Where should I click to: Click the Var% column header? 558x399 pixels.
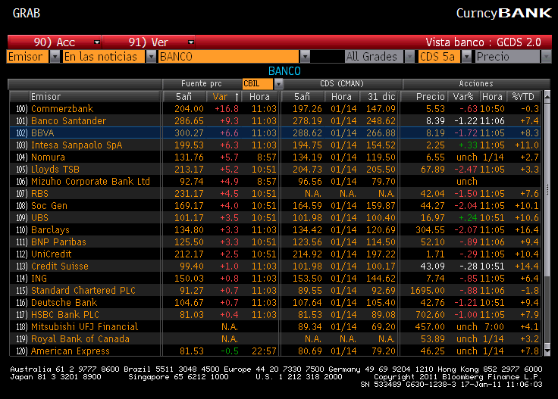click(463, 97)
